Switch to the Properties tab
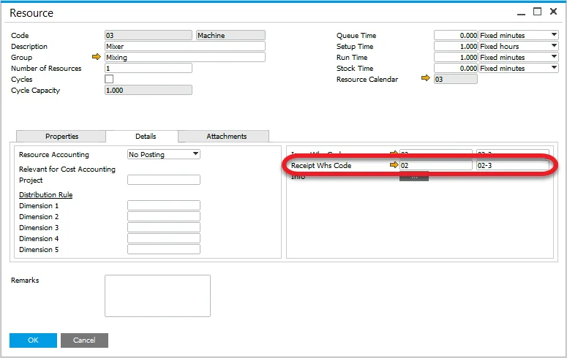Viewport: 567px width, 358px height. 61,136
